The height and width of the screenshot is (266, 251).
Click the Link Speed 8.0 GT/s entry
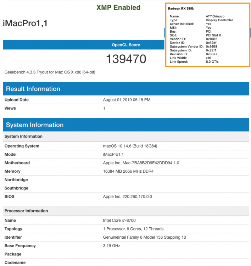[x=194, y=62]
